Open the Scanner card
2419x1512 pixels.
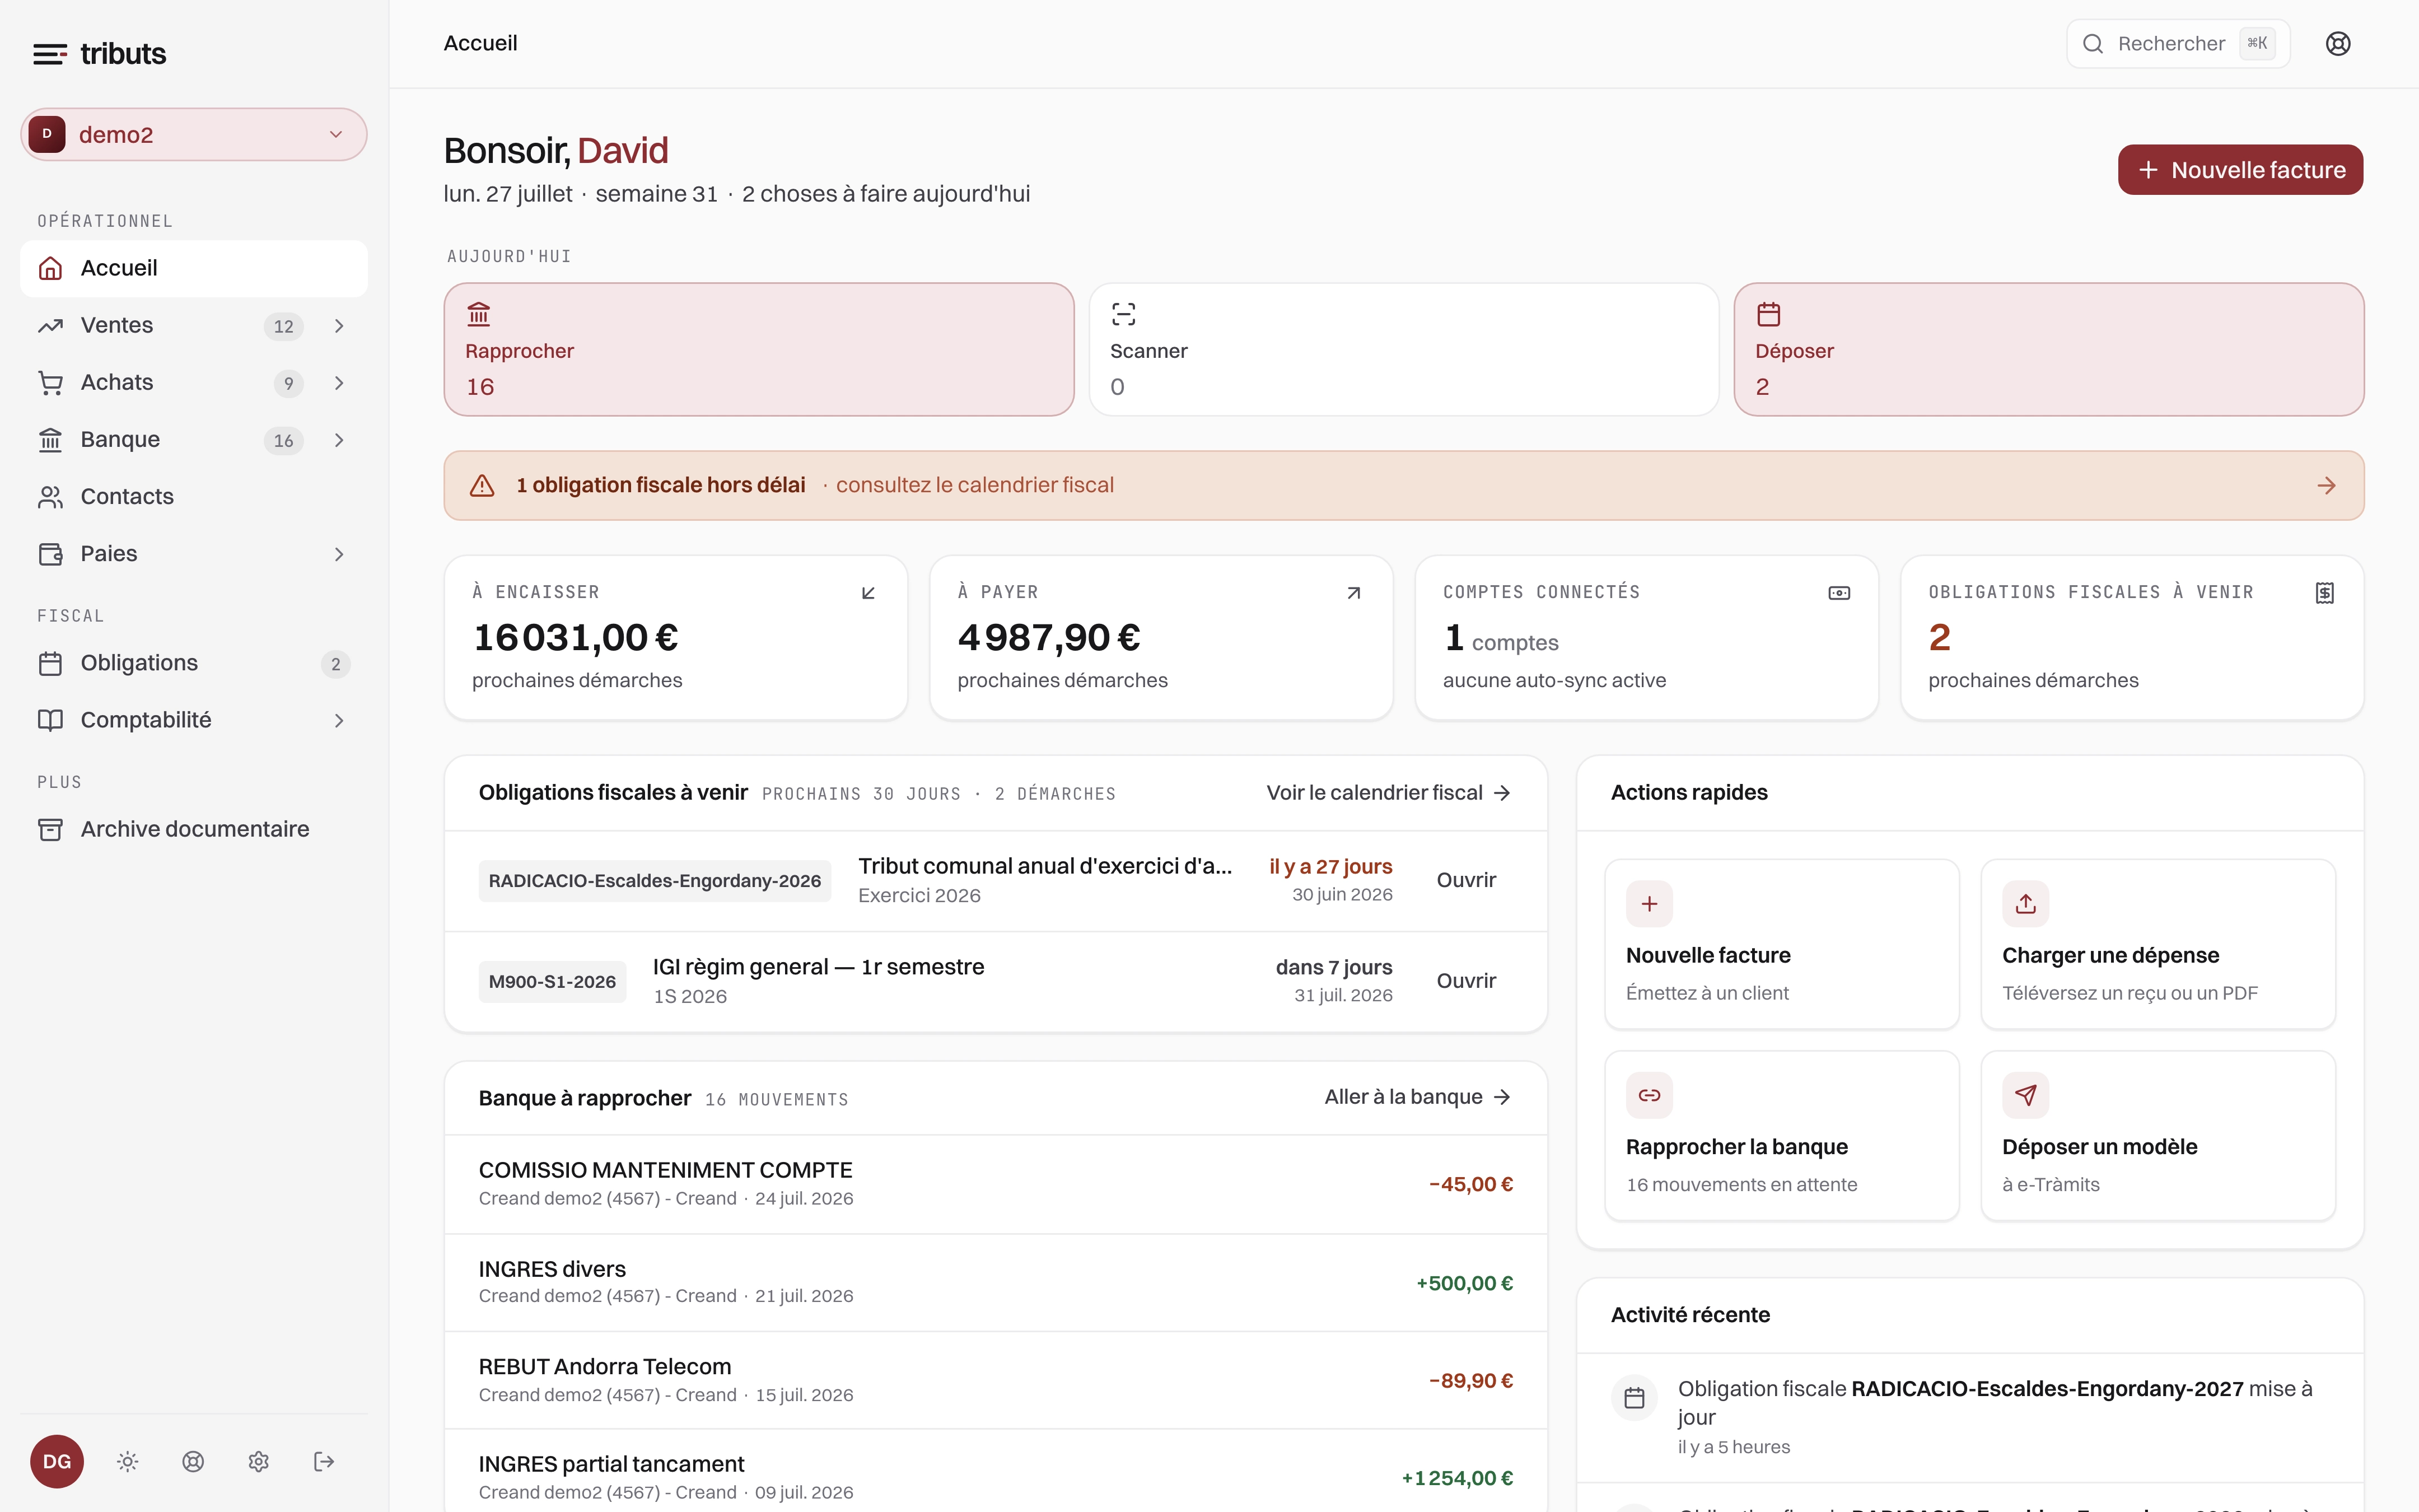click(x=1403, y=349)
